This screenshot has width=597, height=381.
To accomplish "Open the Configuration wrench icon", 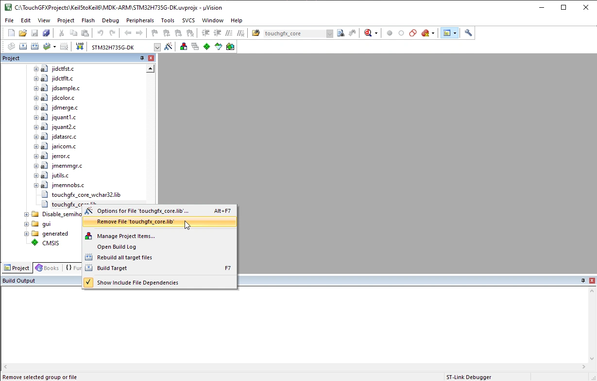I will [468, 33].
